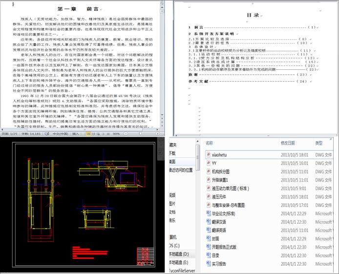Sort files by the 修改日期 column header

[288, 143]
